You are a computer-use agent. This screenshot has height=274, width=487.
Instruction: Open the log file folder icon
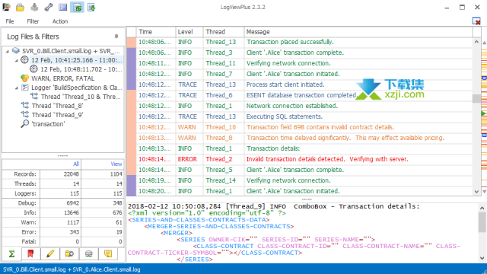point(21,7)
